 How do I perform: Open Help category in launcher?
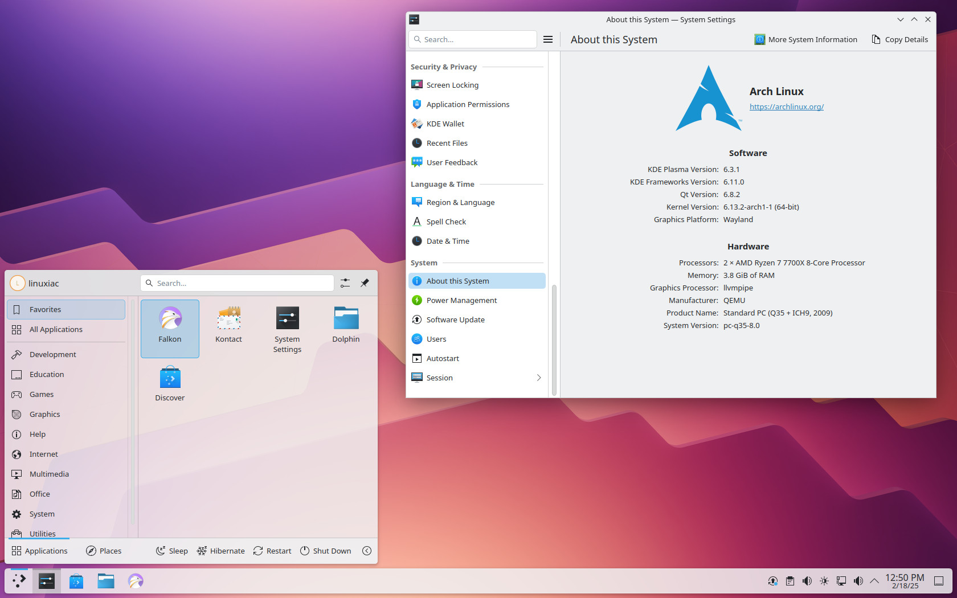66,434
